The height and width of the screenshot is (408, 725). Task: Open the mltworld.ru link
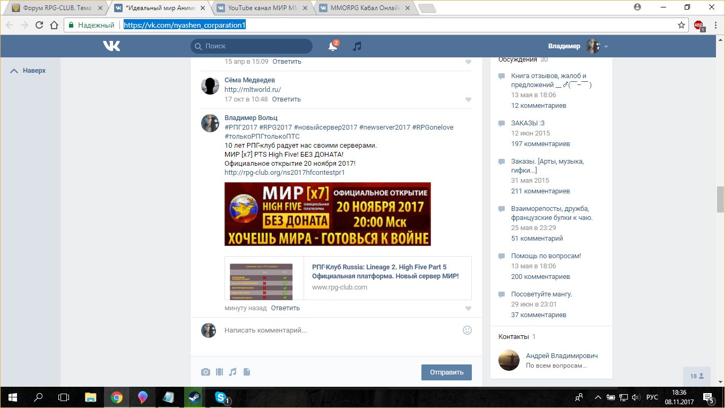(x=253, y=90)
